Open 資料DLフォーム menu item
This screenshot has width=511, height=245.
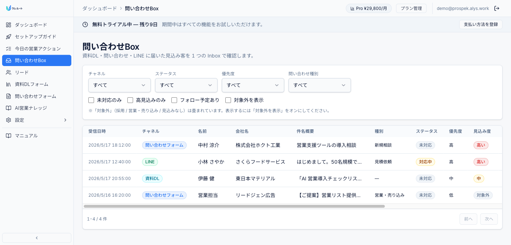click(x=37, y=84)
